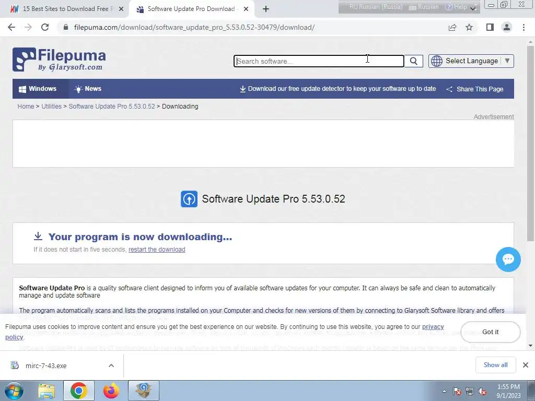The width and height of the screenshot is (535, 401).
Task: Click the Filepuma logo
Action: pyautogui.click(x=59, y=60)
